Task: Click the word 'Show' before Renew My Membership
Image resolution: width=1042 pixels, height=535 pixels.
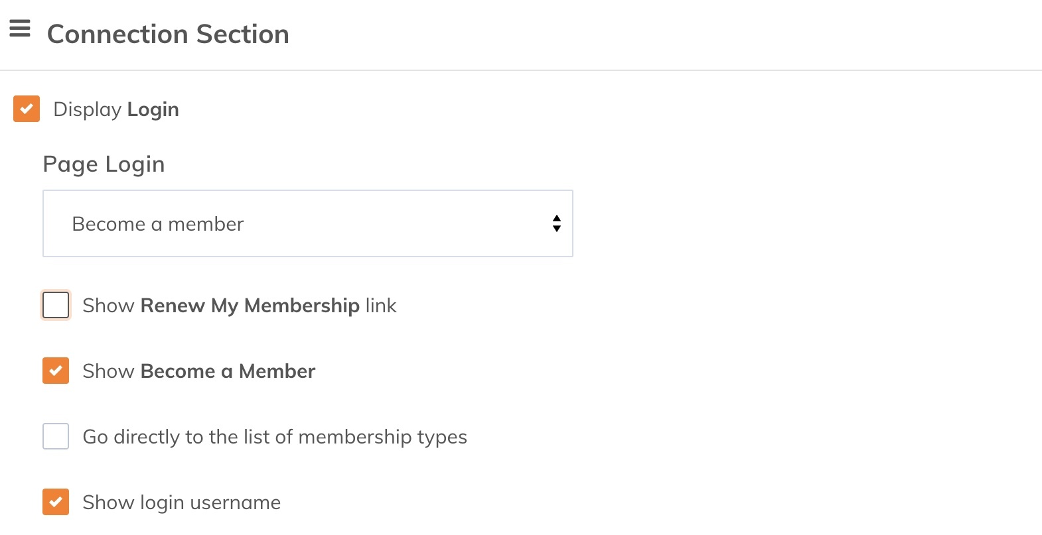Action: [108, 306]
